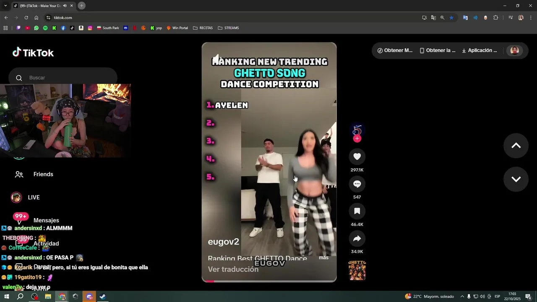Share the video via the arrow icon
The width and height of the screenshot is (537, 302).
357,238
